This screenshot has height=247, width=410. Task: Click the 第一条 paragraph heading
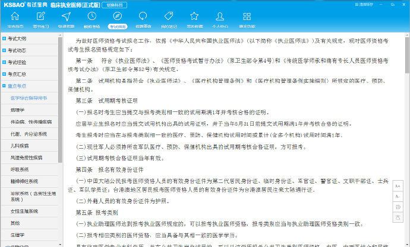click(84, 60)
